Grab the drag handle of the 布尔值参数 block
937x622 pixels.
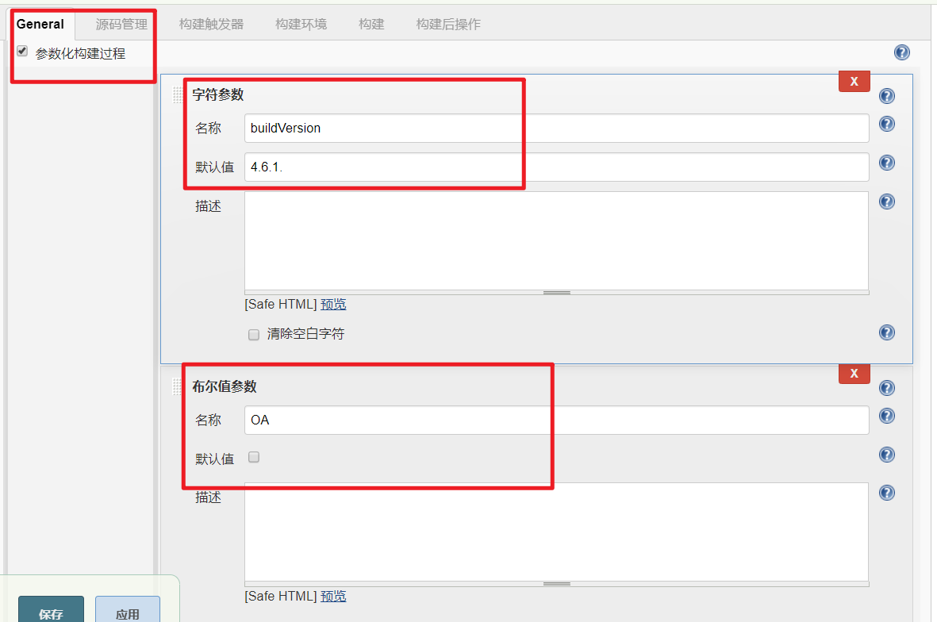point(176,387)
